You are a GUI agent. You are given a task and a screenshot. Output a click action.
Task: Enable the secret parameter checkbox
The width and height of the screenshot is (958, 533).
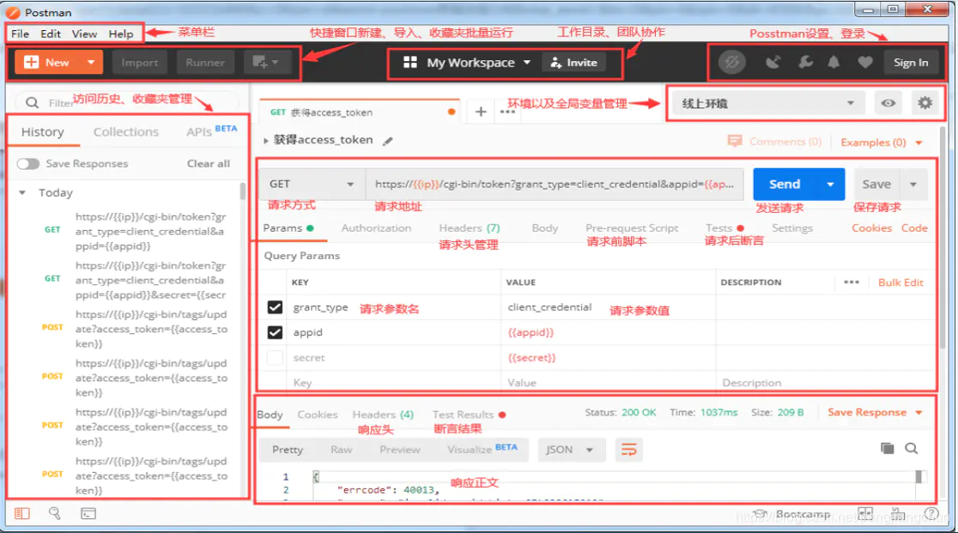pyautogui.click(x=275, y=357)
